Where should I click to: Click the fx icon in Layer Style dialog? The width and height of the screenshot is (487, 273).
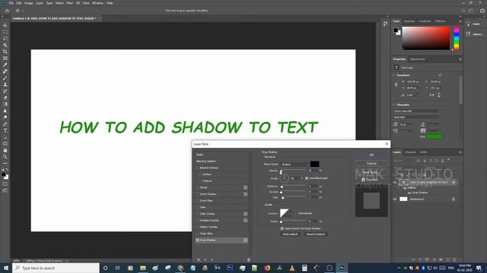pos(199,260)
